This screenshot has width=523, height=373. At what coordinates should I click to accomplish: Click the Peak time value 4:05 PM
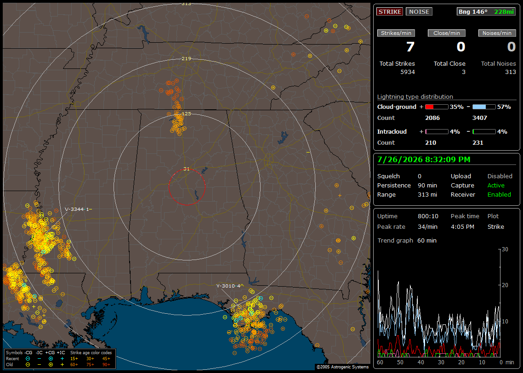pos(462,226)
